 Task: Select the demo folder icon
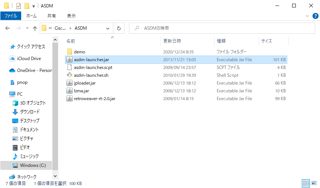point(70,52)
